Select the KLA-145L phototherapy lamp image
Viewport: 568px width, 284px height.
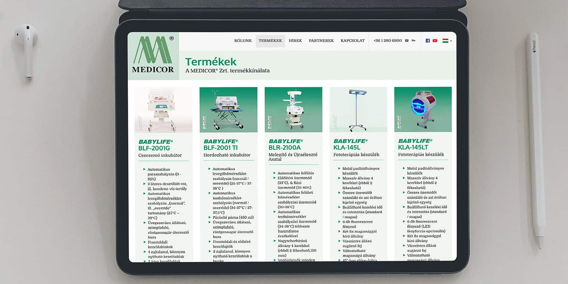[x=358, y=109]
